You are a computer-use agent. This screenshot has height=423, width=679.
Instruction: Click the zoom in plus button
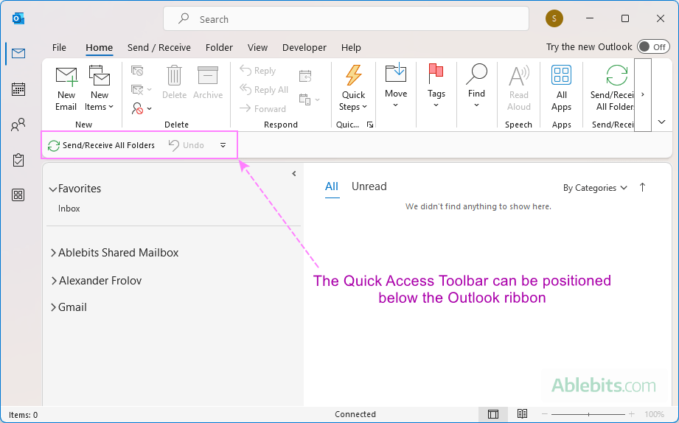tap(632, 414)
